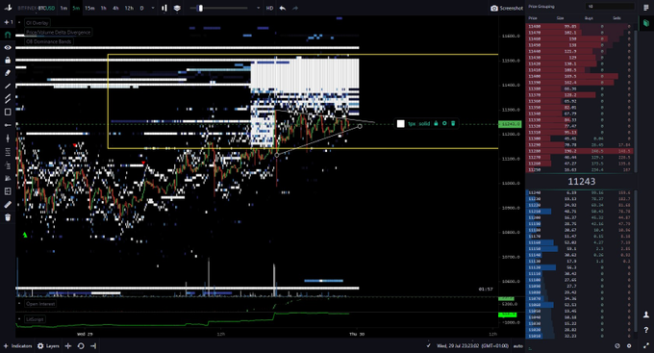Switch to the 15m timeframe
Viewport: 654px width, 353px height.
89,8
